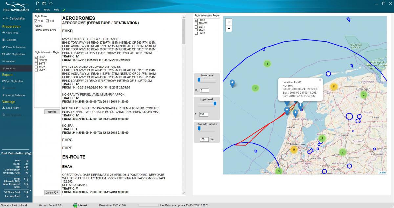394x208 pixels.
Task: Zoom in on the map with the plus button
Action: (x=229, y=22)
